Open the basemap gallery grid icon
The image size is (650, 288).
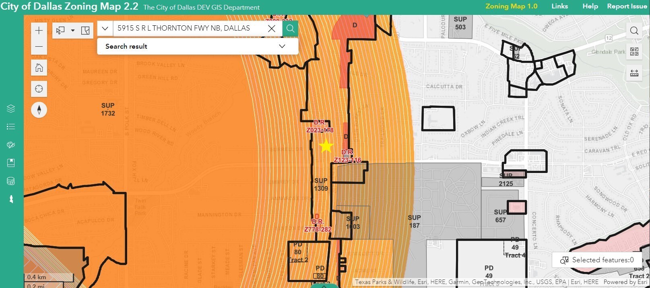click(634, 51)
